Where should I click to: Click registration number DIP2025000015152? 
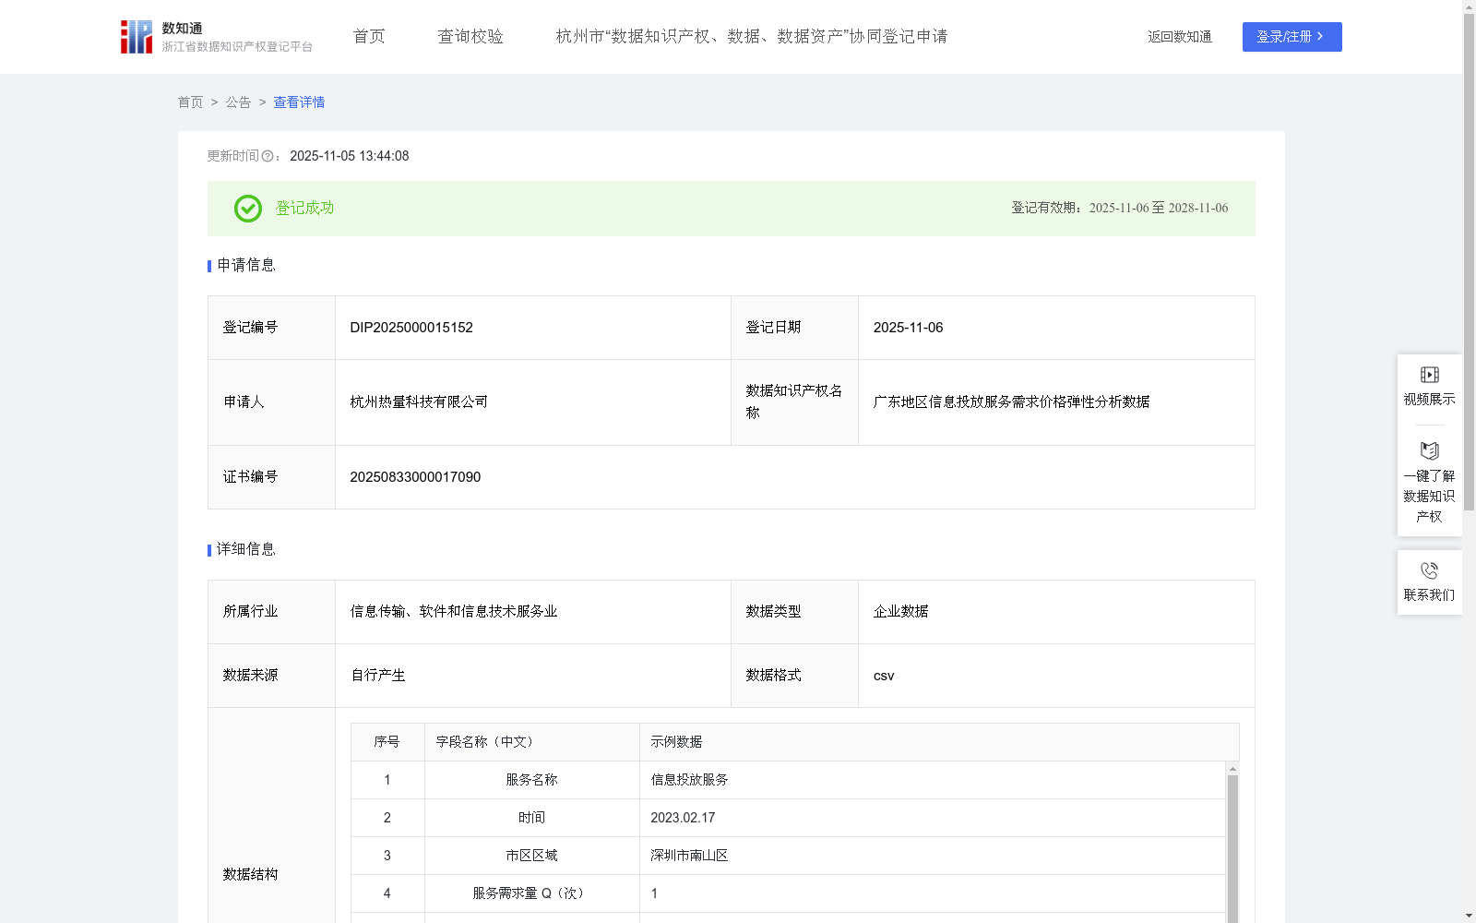click(411, 327)
